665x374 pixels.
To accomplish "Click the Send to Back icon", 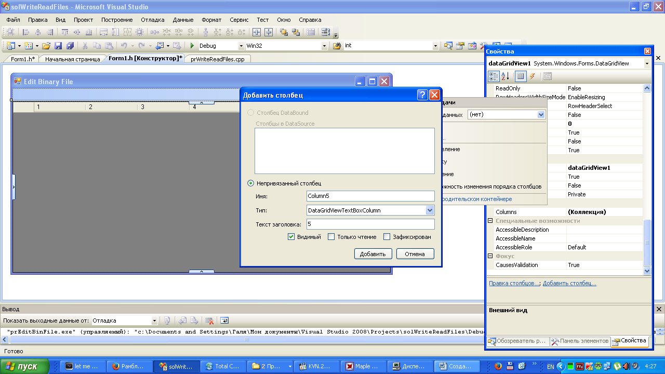I will [296, 32].
